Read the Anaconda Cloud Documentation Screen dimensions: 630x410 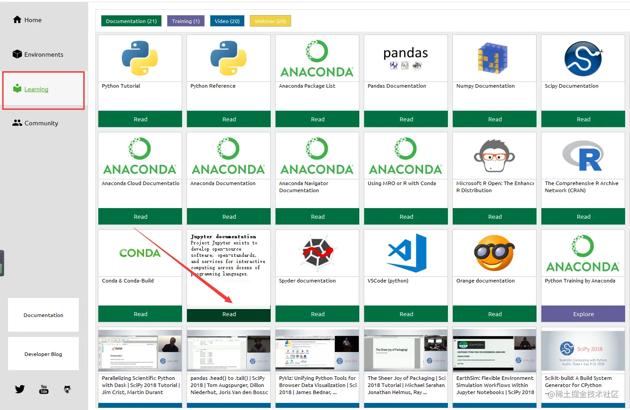(x=140, y=217)
